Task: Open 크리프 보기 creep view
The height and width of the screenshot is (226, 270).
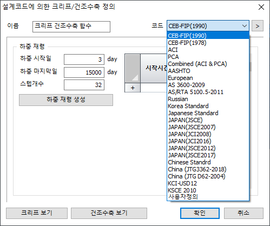Action: (x=37, y=213)
